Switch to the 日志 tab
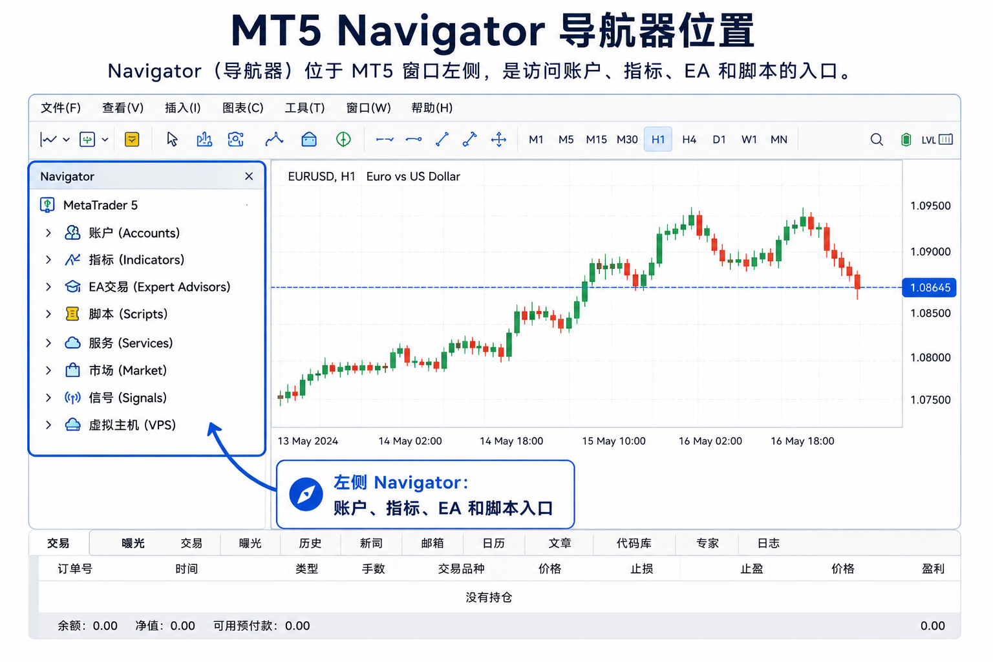This screenshot has width=993, height=662. pos(769,544)
